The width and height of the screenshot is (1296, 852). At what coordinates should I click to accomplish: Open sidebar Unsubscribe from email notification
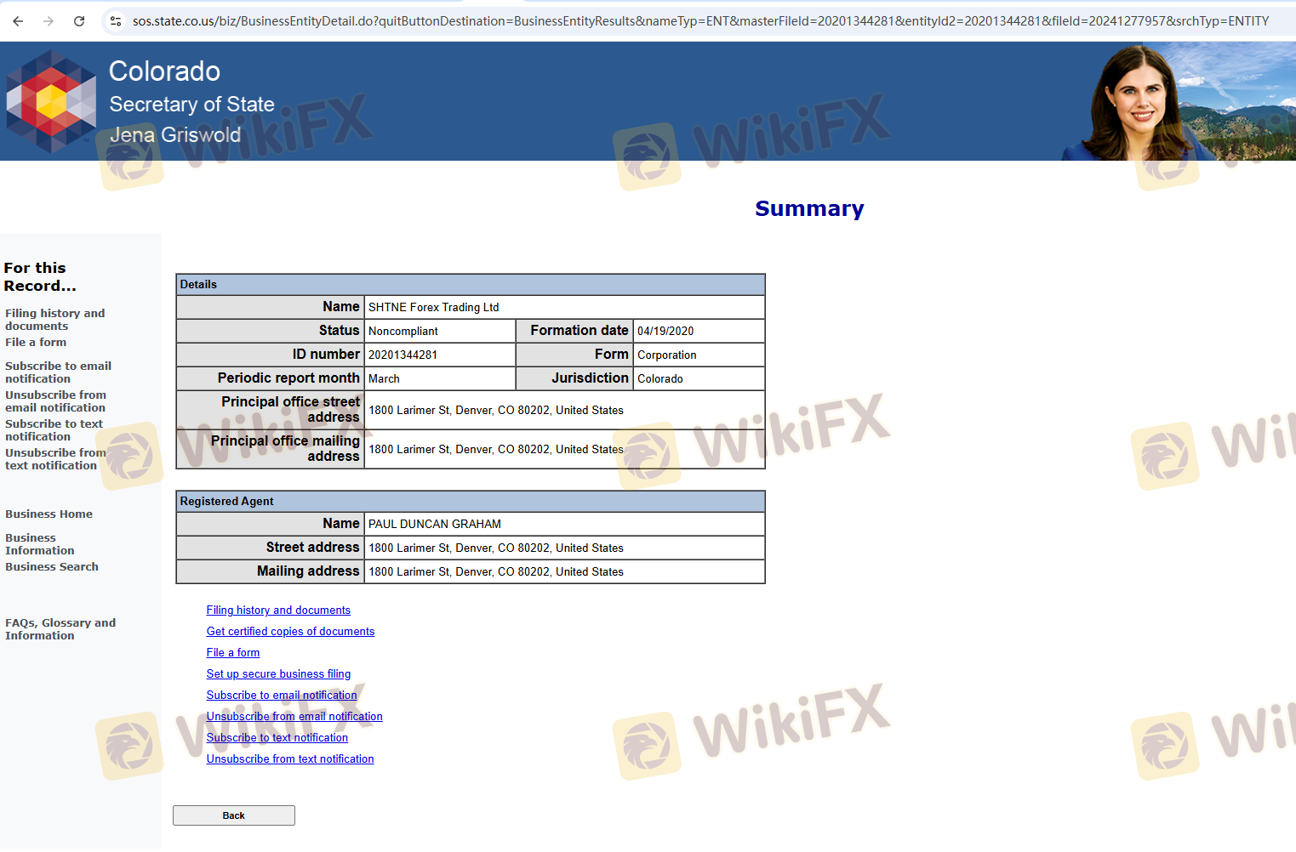(55, 401)
